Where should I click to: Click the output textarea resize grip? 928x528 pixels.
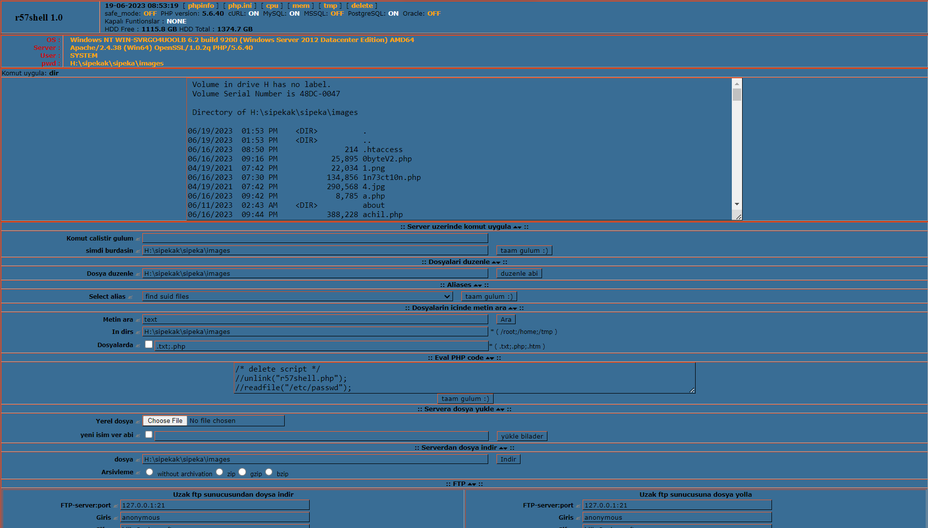tap(739, 217)
